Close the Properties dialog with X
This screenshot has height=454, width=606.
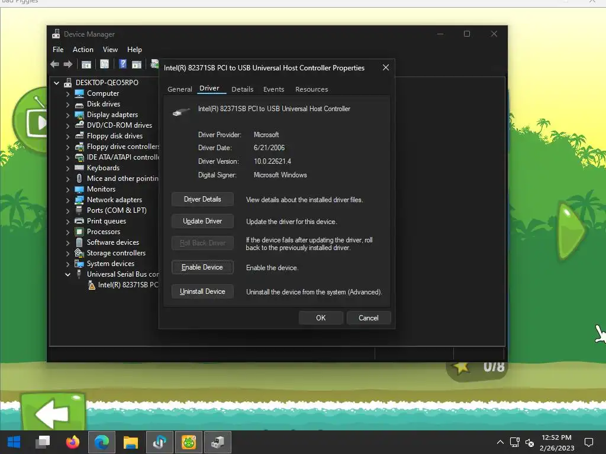[386, 67]
